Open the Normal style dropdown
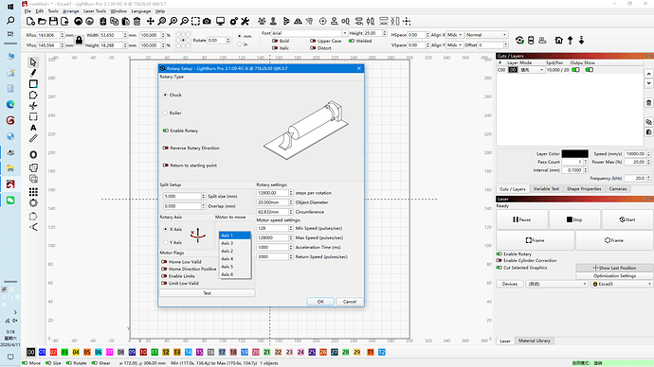The height and width of the screenshot is (367, 654). tap(486, 35)
